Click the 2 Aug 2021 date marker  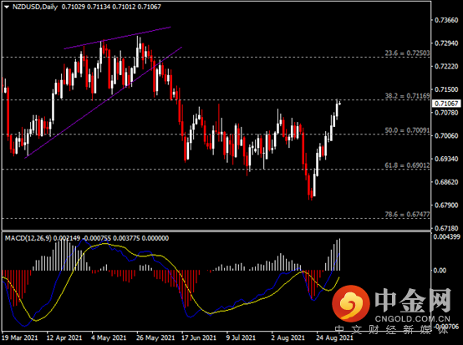(x=287, y=337)
